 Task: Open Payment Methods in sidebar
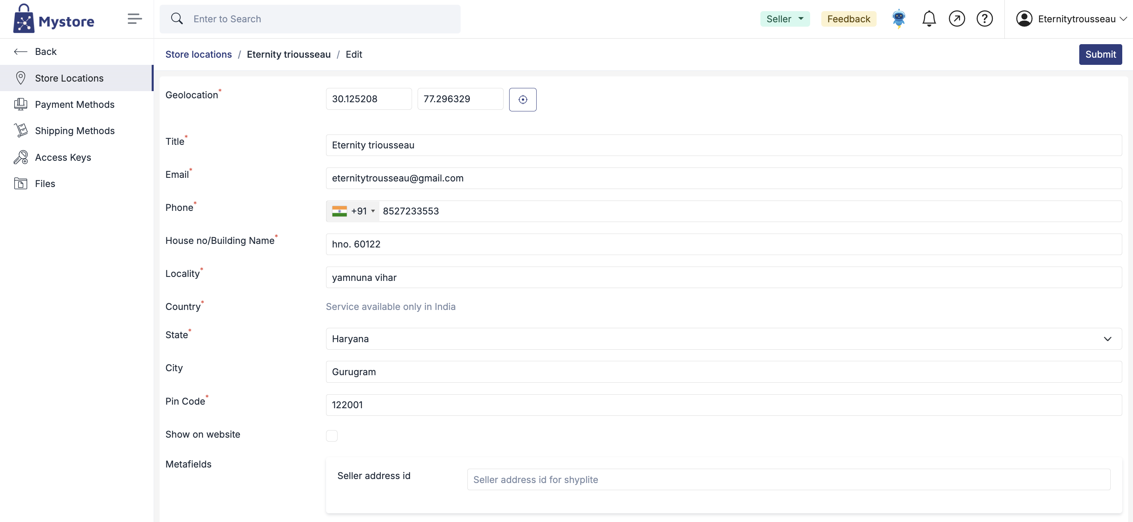point(75,105)
